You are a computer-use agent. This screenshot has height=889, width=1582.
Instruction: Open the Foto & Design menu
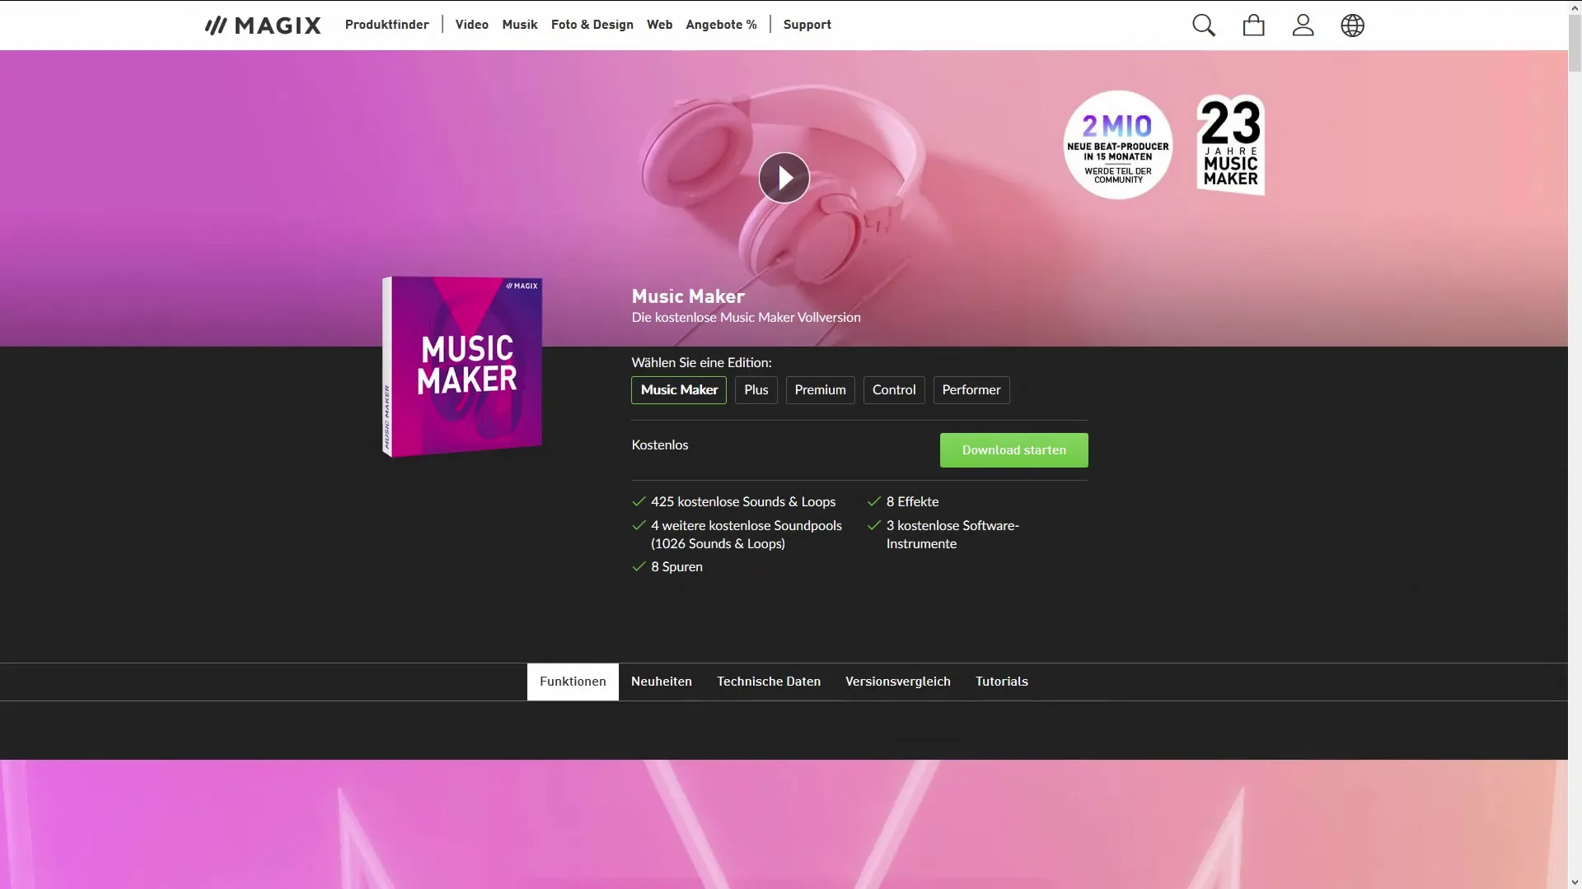[592, 25]
